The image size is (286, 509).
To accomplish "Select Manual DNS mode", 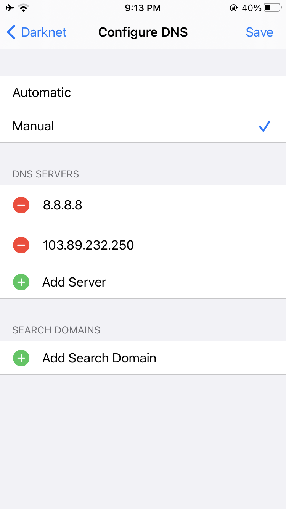I will (x=143, y=126).
